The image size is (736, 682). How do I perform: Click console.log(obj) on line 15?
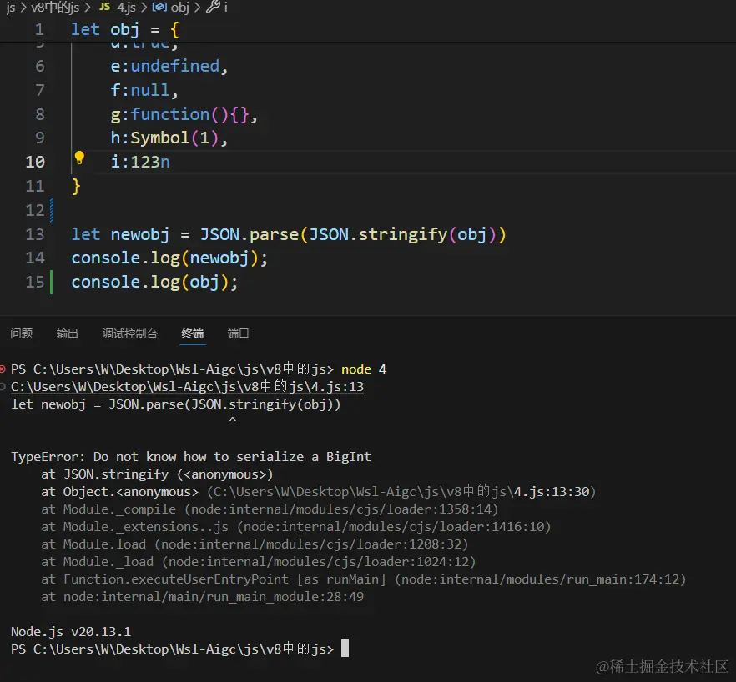[154, 282]
